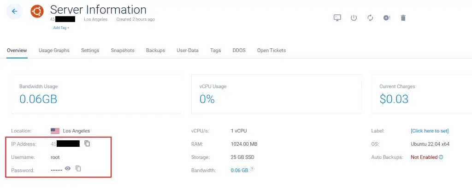Reveal the password with the eye icon
This screenshot has width=472, height=190.
pyautogui.click(x=68, y=168)
